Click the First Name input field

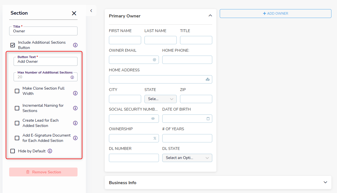(125, 40)
